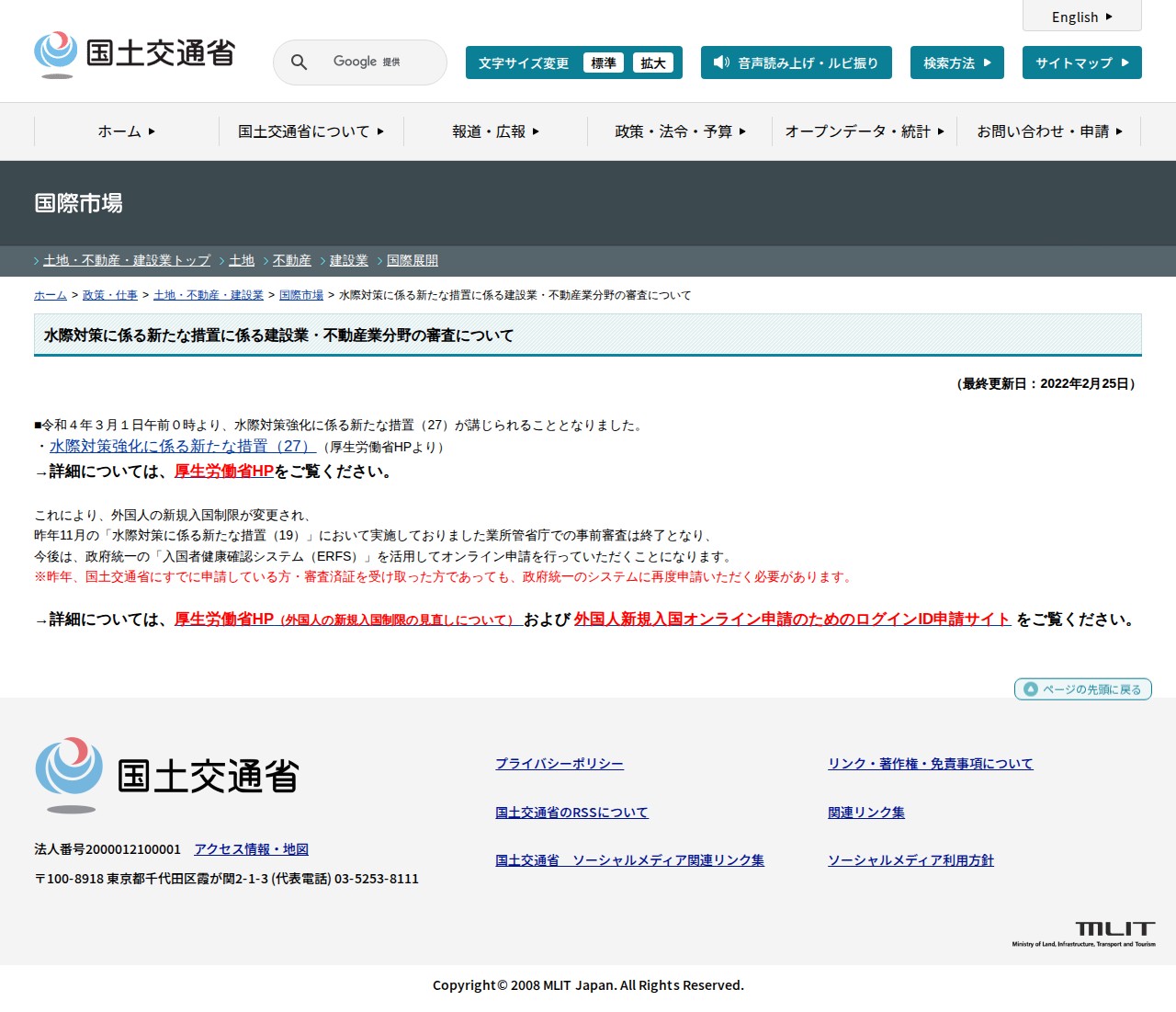
Task: Go to 不動産 in the section navigation
Action: coord(292,261)
